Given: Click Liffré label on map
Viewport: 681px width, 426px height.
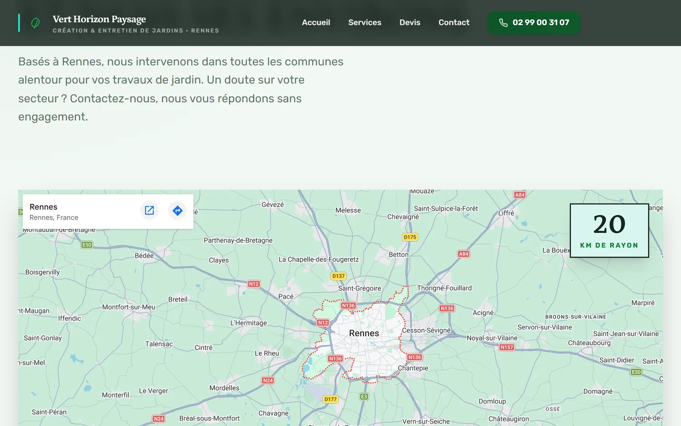Looking at the screenshot, I should click(x=506, y=213).
